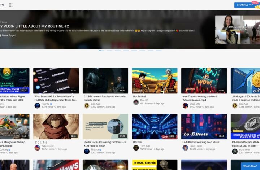Open 'Stellar Faces Increasing Outflows' title
260x170 pixels.
click(x=105, y=144)
